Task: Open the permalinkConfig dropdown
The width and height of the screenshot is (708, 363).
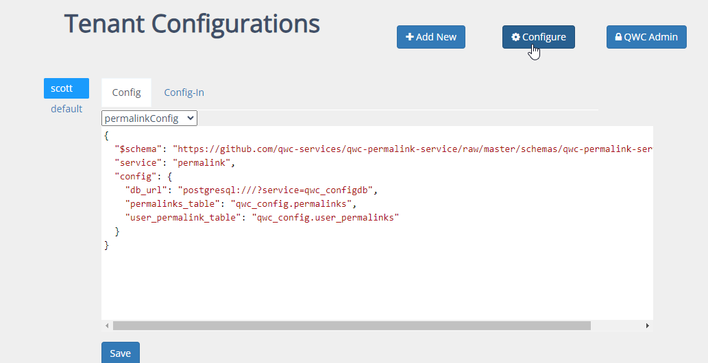Action: point(149,118)
